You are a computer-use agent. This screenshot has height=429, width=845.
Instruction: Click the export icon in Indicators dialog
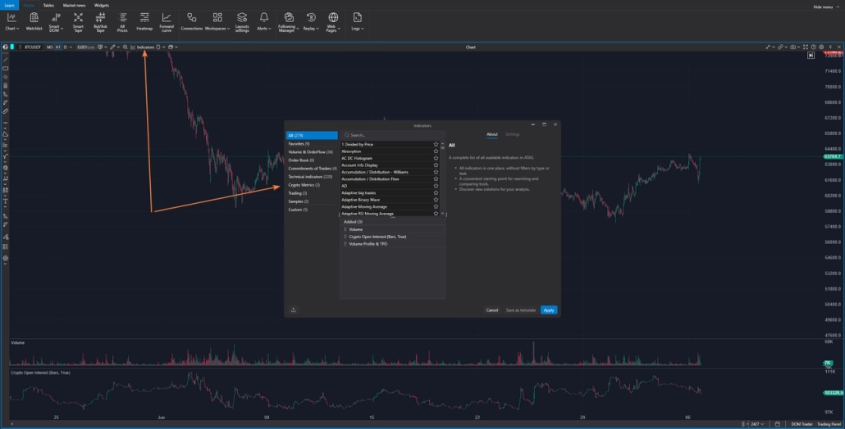(293, 310)
